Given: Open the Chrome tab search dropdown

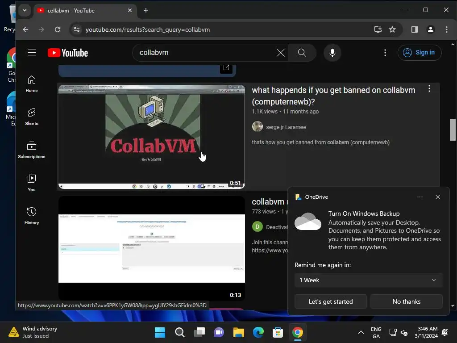Looking at the screenshot, I should [25, 11].
